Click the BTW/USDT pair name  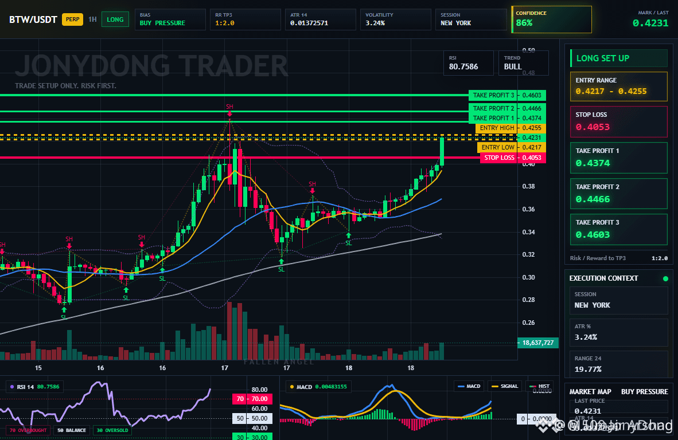pyautogui.click(x=33, y=19)
